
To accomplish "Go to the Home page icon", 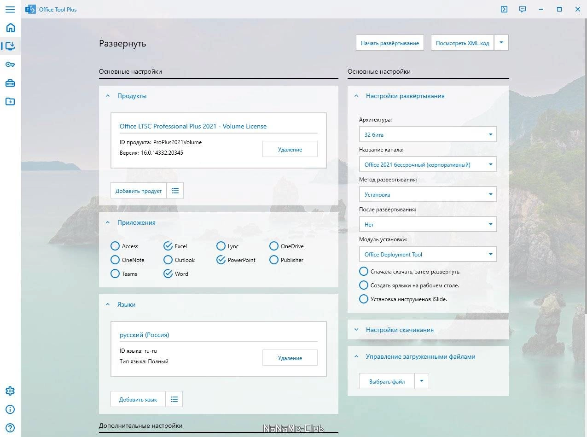I will coord(10,28).
